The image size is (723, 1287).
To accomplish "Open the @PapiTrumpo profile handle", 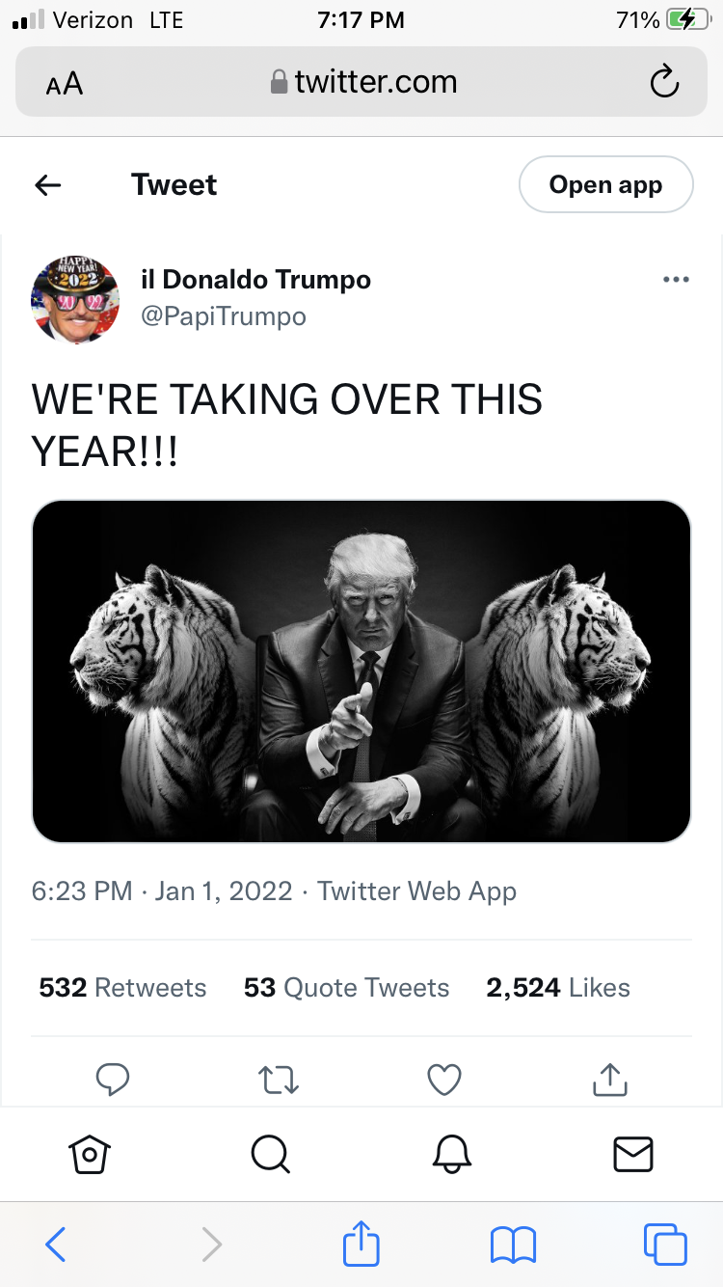I will pos(224,316).
